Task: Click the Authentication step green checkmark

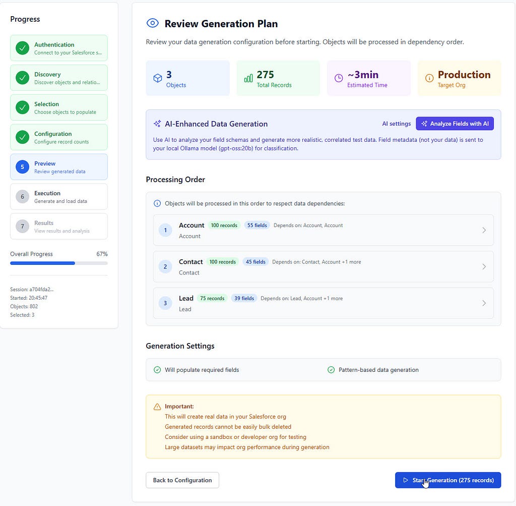Action: (22, 48)
